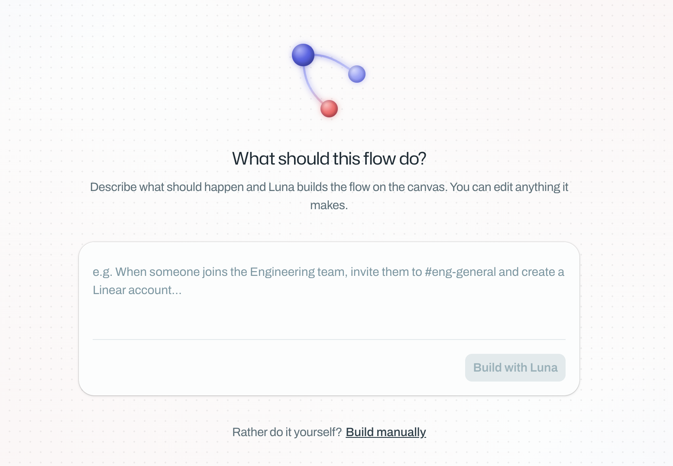Click the "What should this flow do?" heading

pyautogui.click(x=329, y=159)
